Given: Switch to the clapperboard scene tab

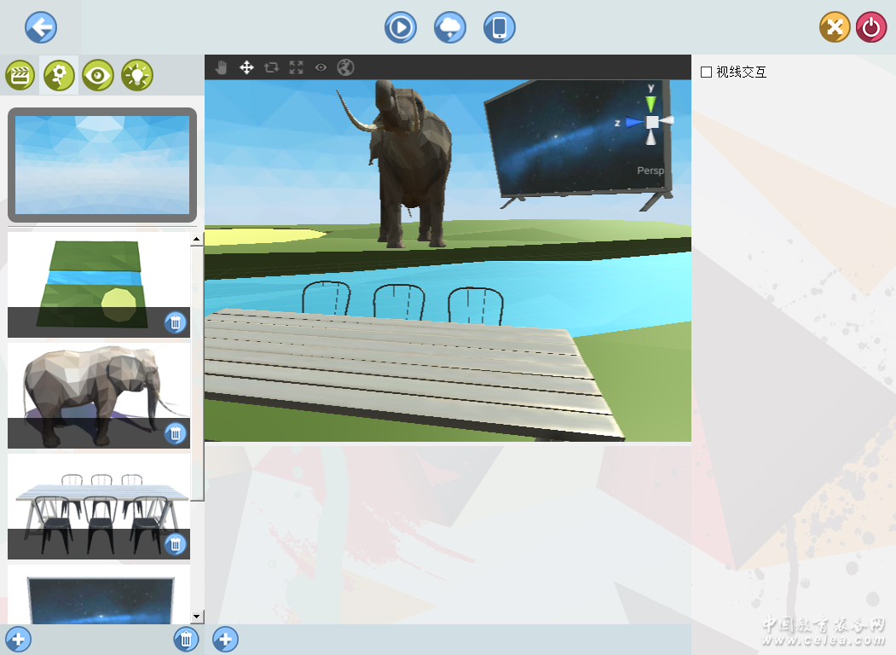Looking at the screenshot, I should (x=20, y=76).
